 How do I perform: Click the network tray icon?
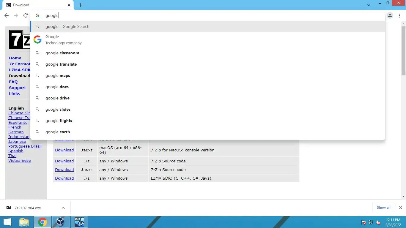[371, 222]
